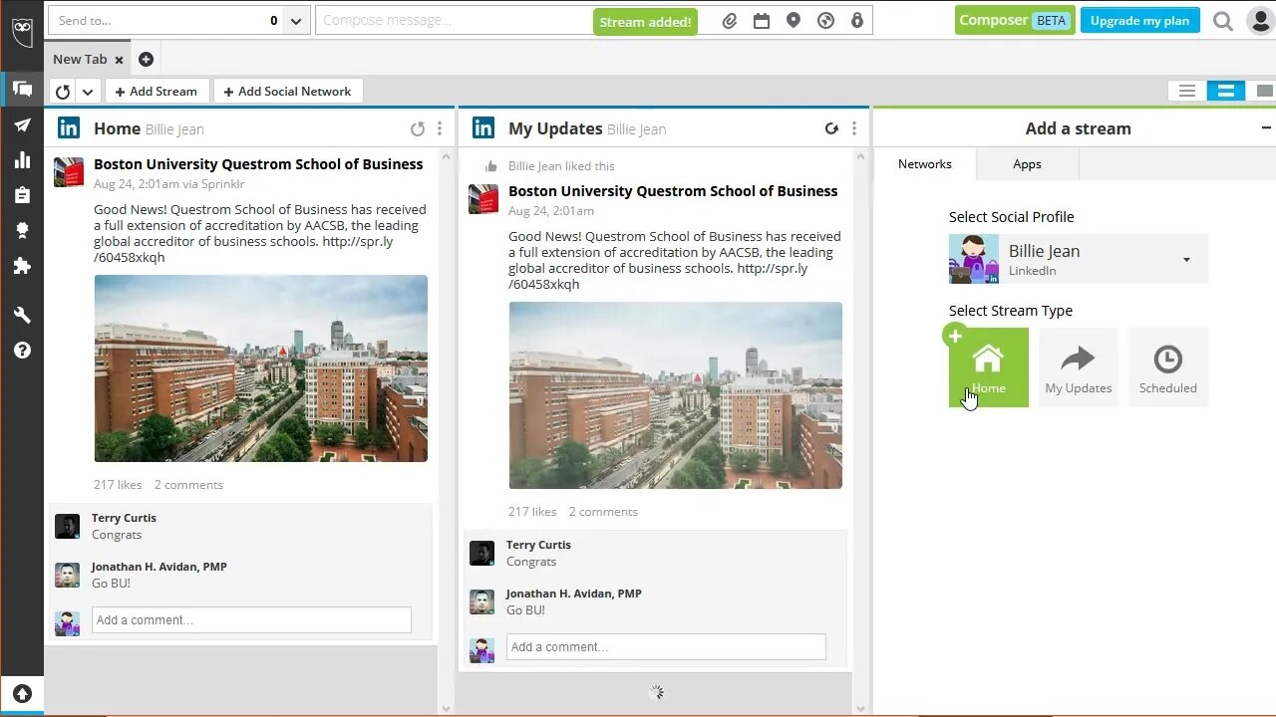The image size is (1276, 717).
Task: Switch to standard stream view
Action: [1226, 91]
